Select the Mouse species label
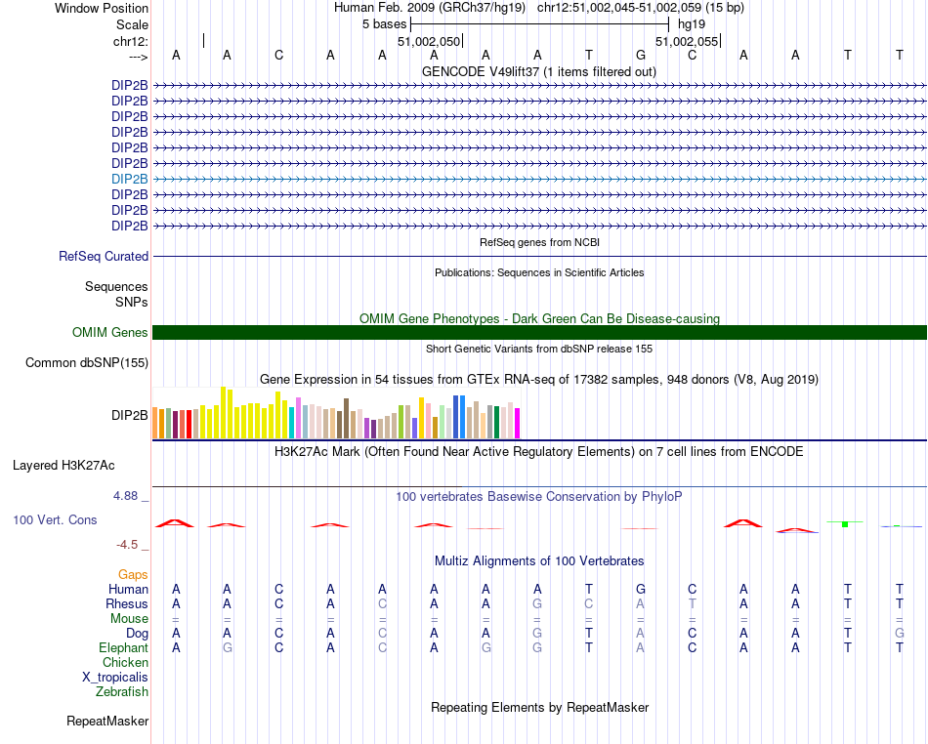Screen dimensions: 928x744 pyautogui.click(x=129, y=619)
